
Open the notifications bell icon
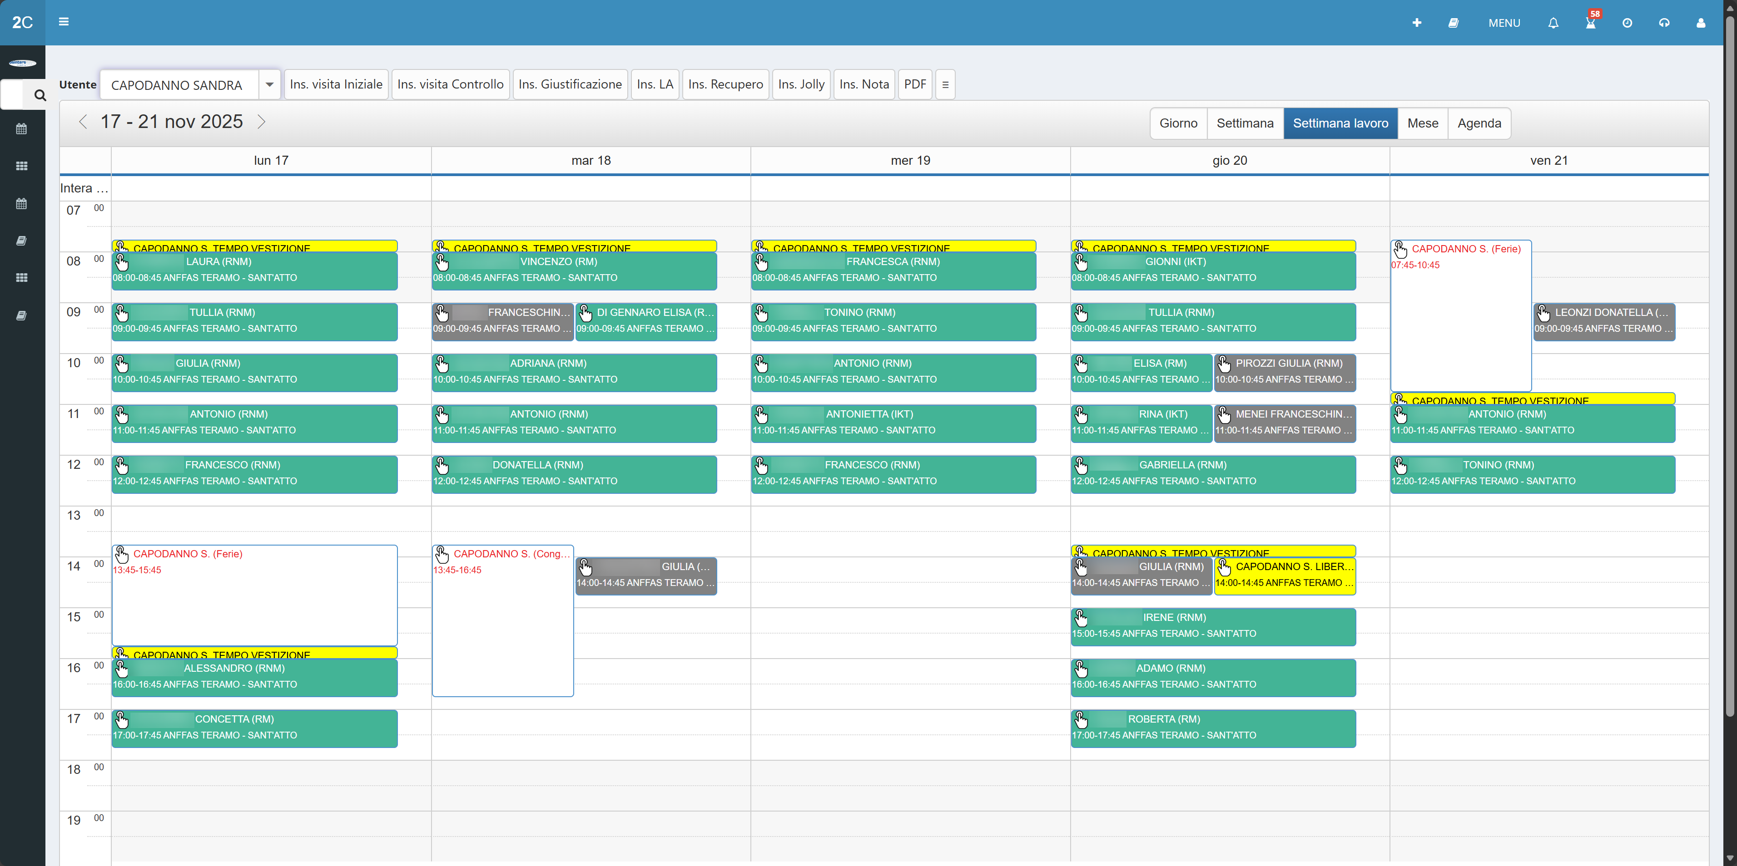coord(1553,22)
